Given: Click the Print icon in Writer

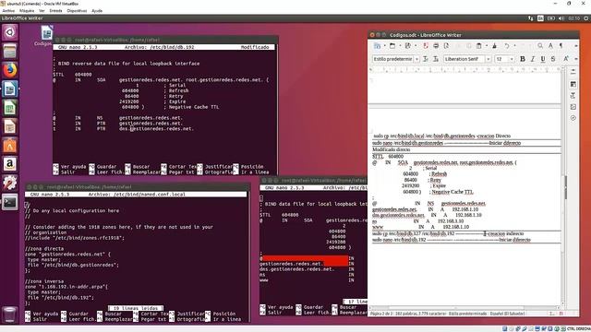Looking at the screenshot, I should point(436,46).
